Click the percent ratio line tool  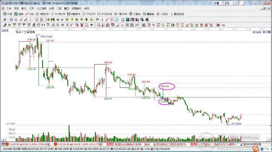tap(154, 25)
